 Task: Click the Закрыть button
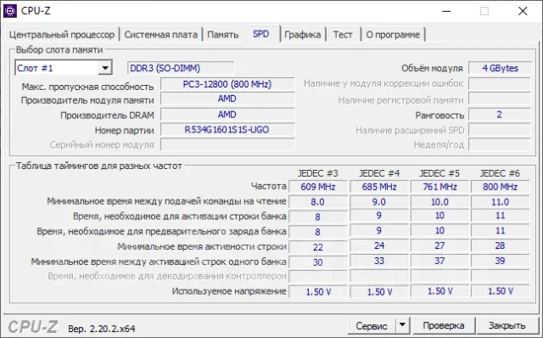(507, 325)
